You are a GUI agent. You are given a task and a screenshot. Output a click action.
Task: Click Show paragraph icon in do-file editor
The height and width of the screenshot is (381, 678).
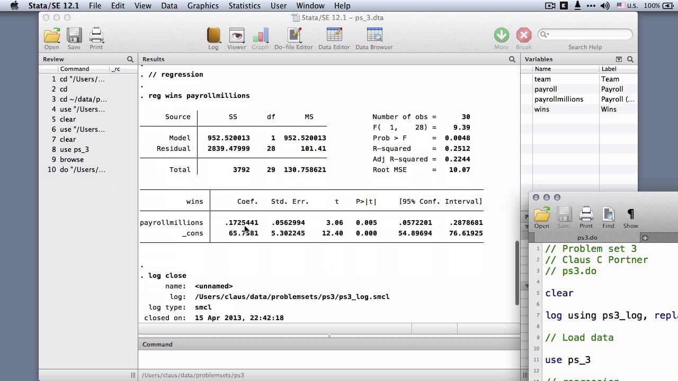[x=631, y=214]
